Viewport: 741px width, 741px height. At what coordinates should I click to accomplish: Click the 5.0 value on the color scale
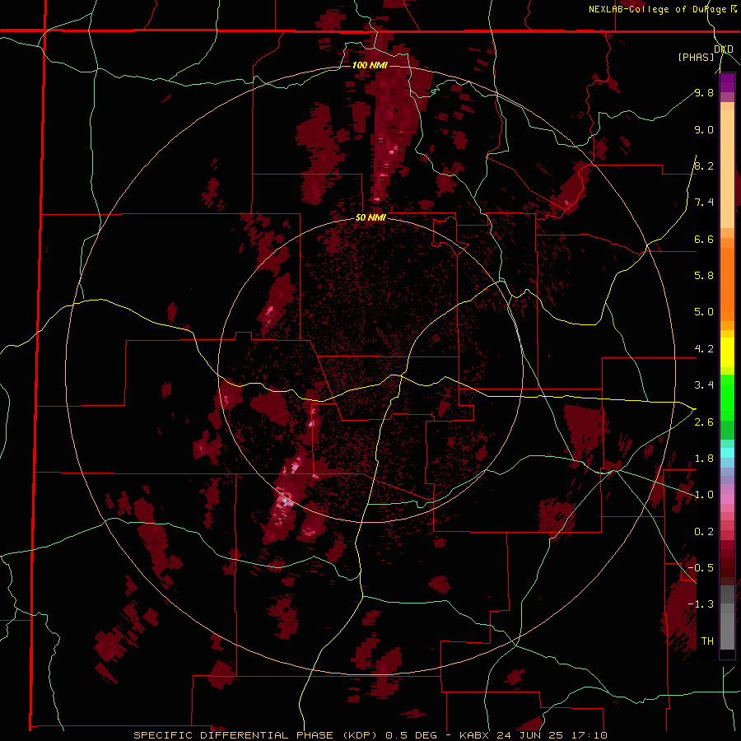pyautogui.click(x=704, y=312)
